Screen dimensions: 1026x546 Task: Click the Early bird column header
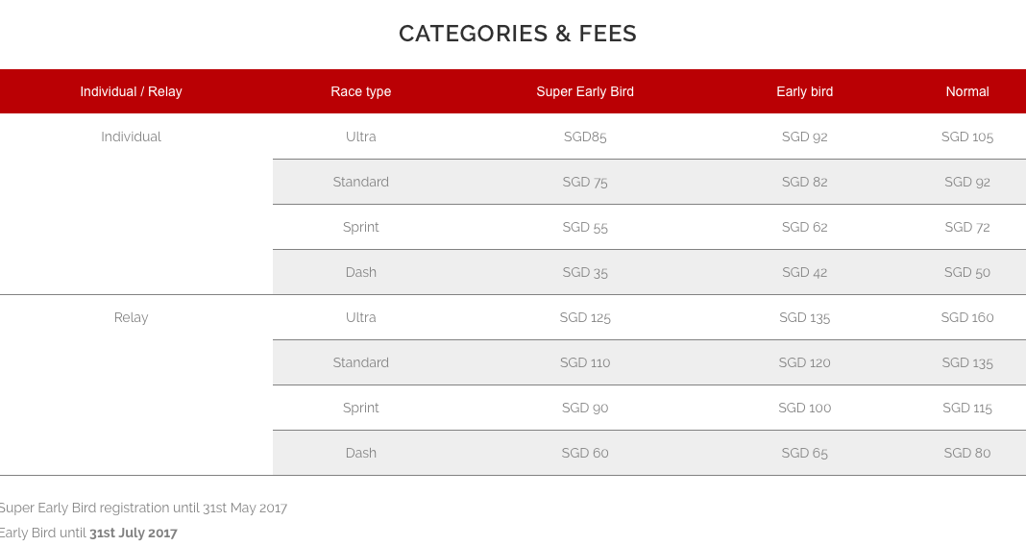click(804, 91)
